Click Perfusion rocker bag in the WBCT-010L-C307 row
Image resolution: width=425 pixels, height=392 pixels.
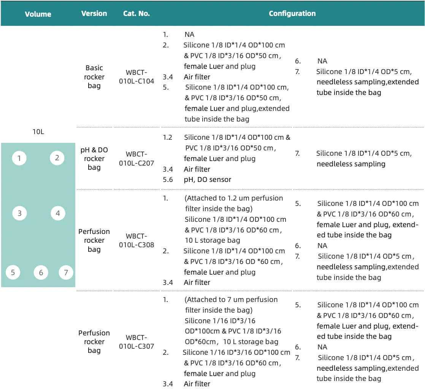click(94, 341)
